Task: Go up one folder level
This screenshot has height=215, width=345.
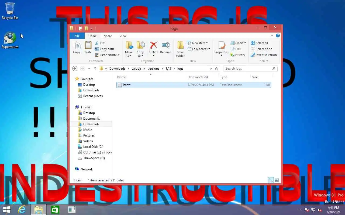Action: pos(95,69)
